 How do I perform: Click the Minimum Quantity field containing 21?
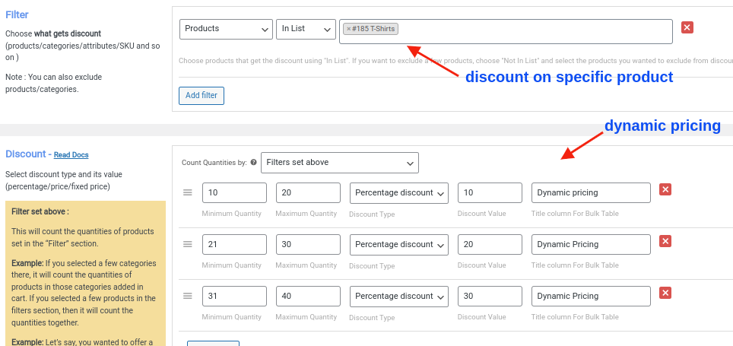click(234, 244)
